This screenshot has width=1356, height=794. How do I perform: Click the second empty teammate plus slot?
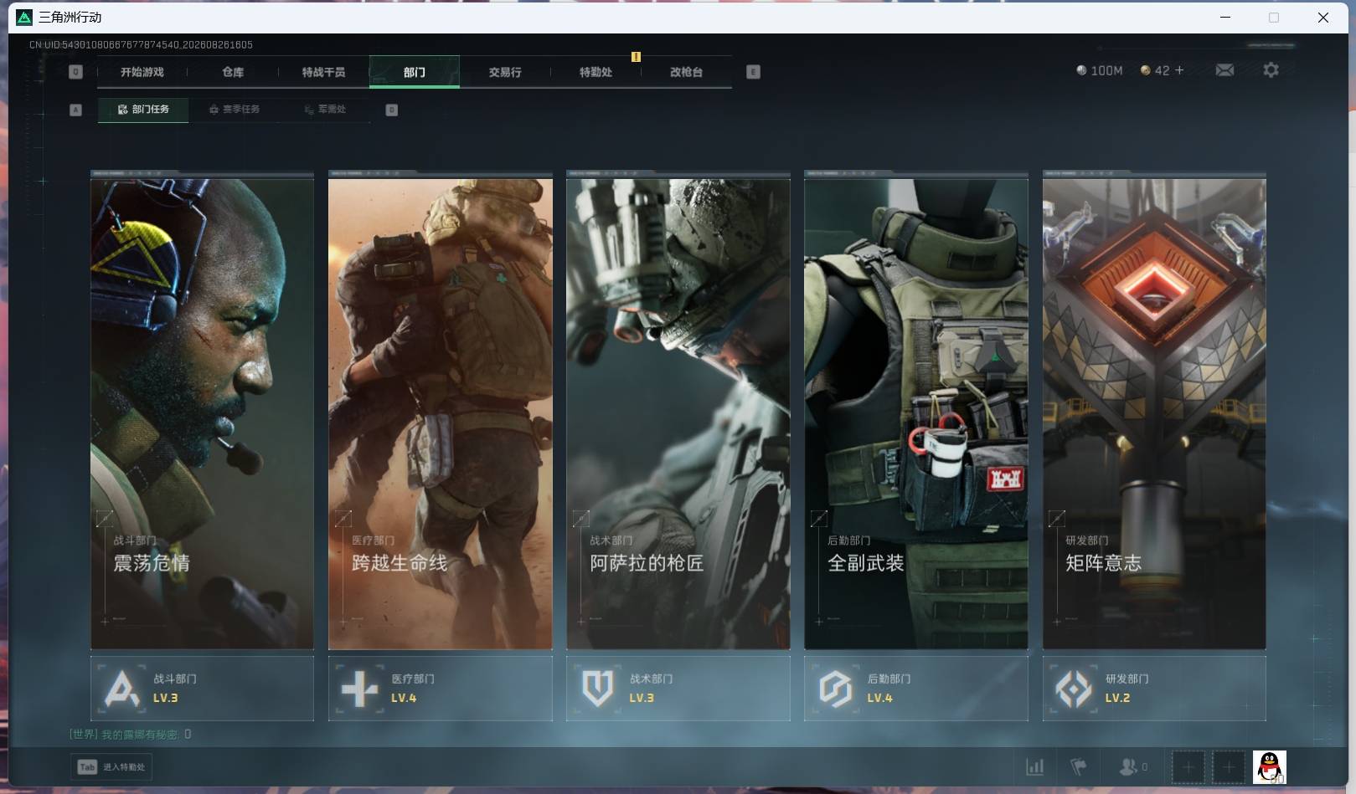point(1229,766)
